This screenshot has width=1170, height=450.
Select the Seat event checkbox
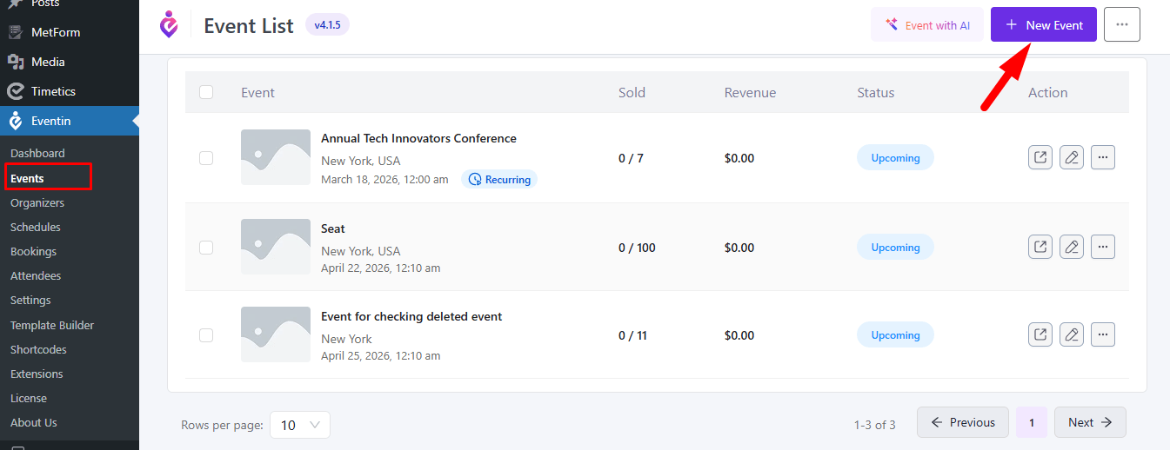206,248
